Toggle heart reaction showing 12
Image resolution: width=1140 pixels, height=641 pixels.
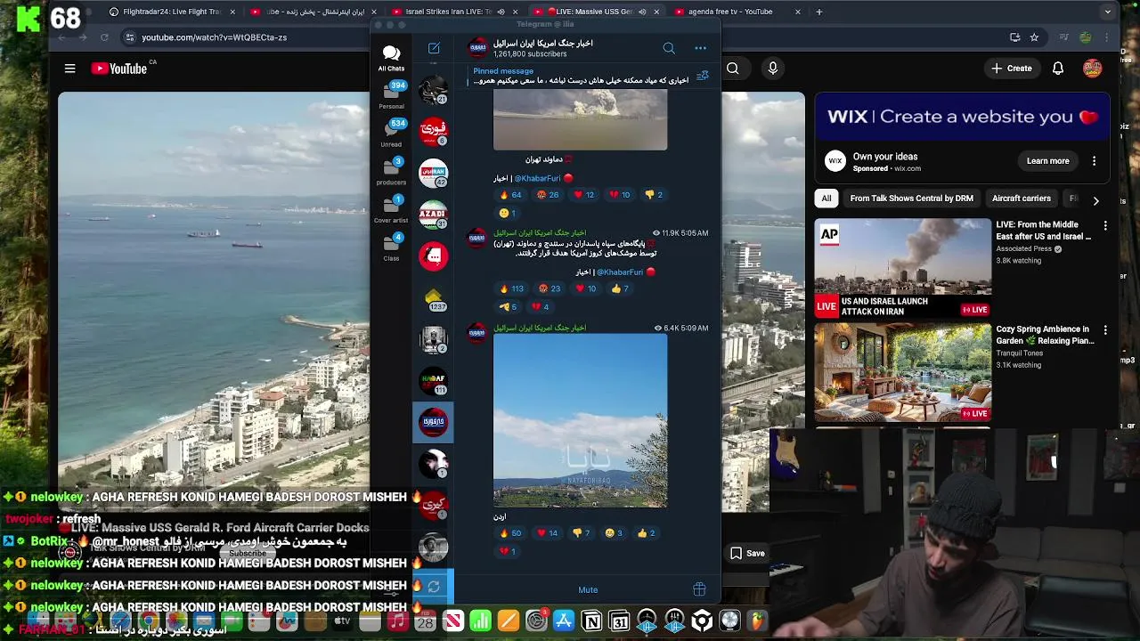coord(584,195)
